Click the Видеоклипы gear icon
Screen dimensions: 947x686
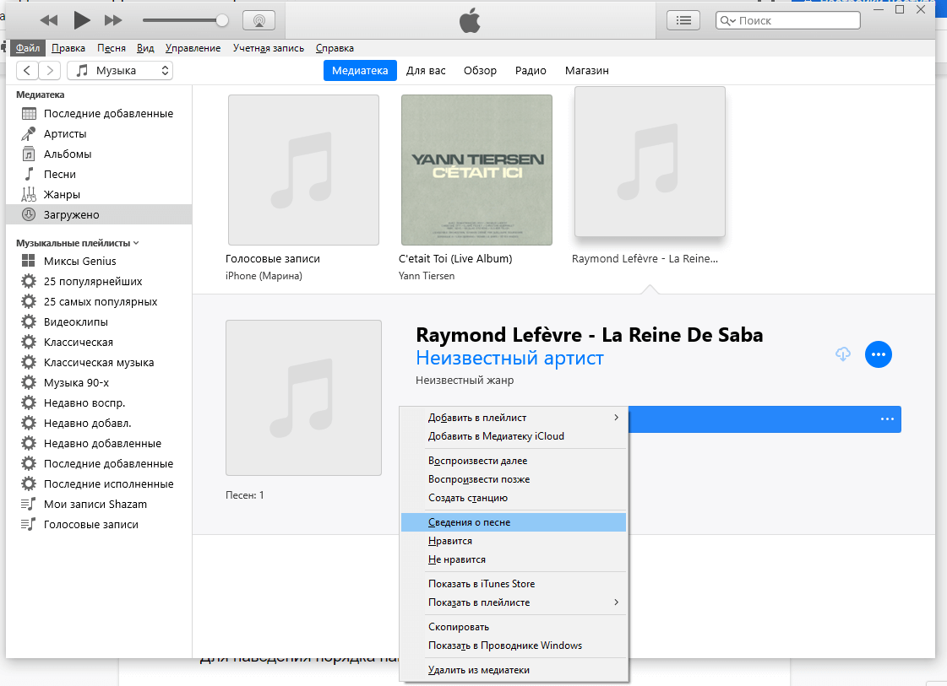pyautogui.click(x=29, y=321)
